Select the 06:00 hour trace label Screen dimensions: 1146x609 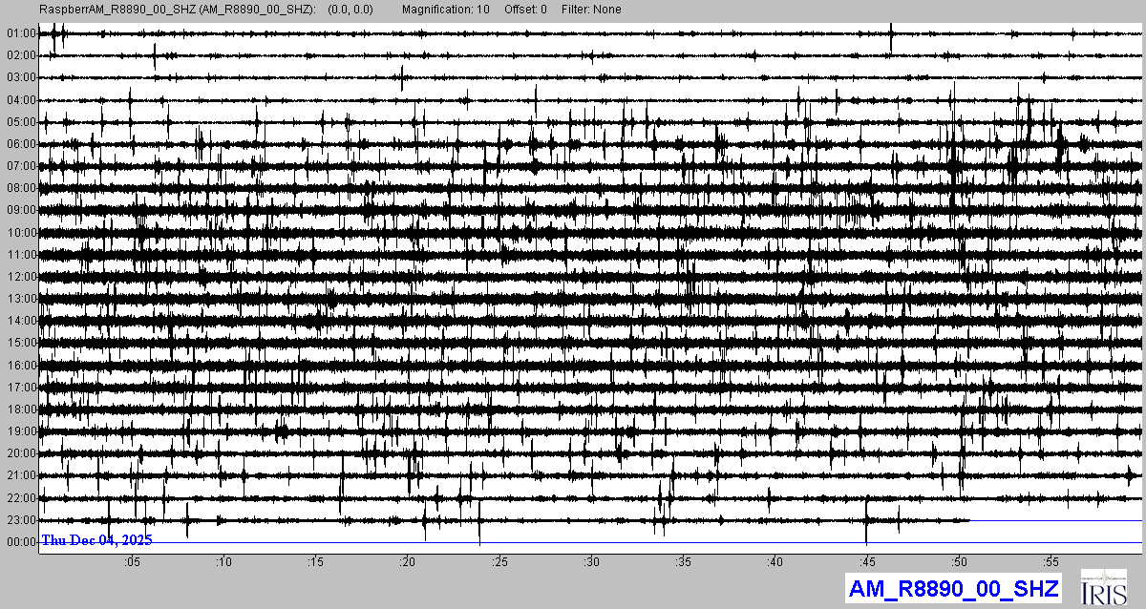click(21, 144)
